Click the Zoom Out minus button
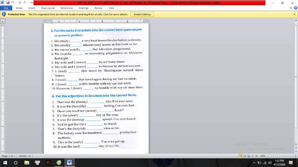Viewport: 298px width, 167px height. tap(270, 156)
